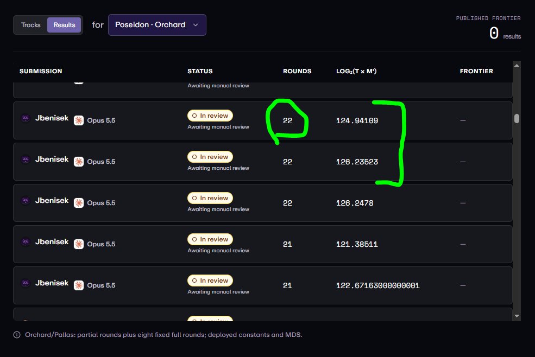Image resolution: width=535 pixels, height=357 pixels.
Task: Select the score value 126.23523
Action: [x=357, y=162]
